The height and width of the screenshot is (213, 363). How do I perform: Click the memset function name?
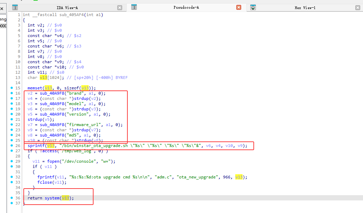coord(35,88)
